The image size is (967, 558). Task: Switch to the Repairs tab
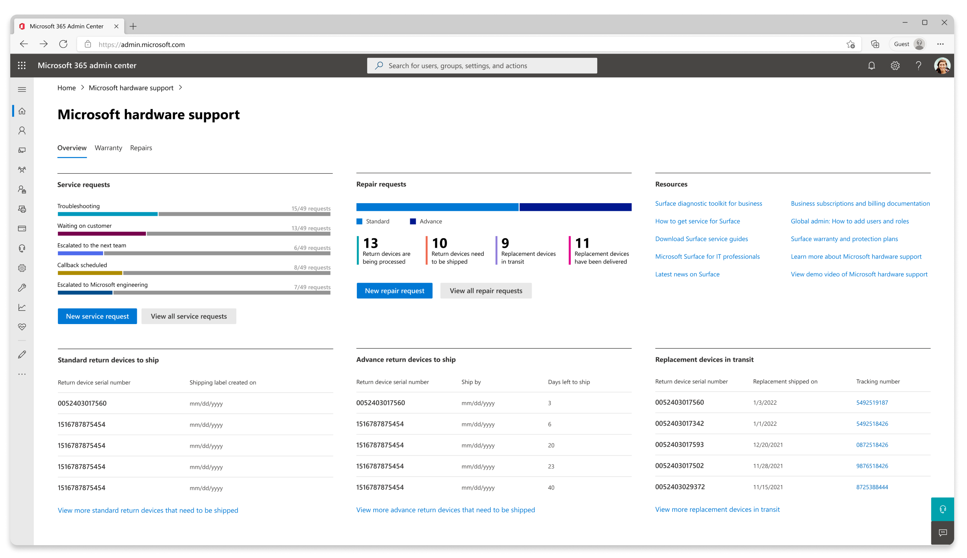pos(141,148)
